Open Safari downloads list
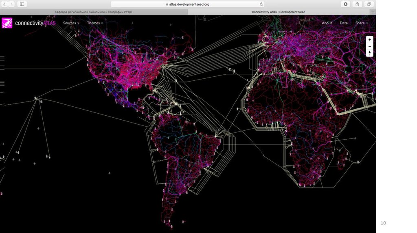This screenshot has height=233, width=417. coord(345,4)
